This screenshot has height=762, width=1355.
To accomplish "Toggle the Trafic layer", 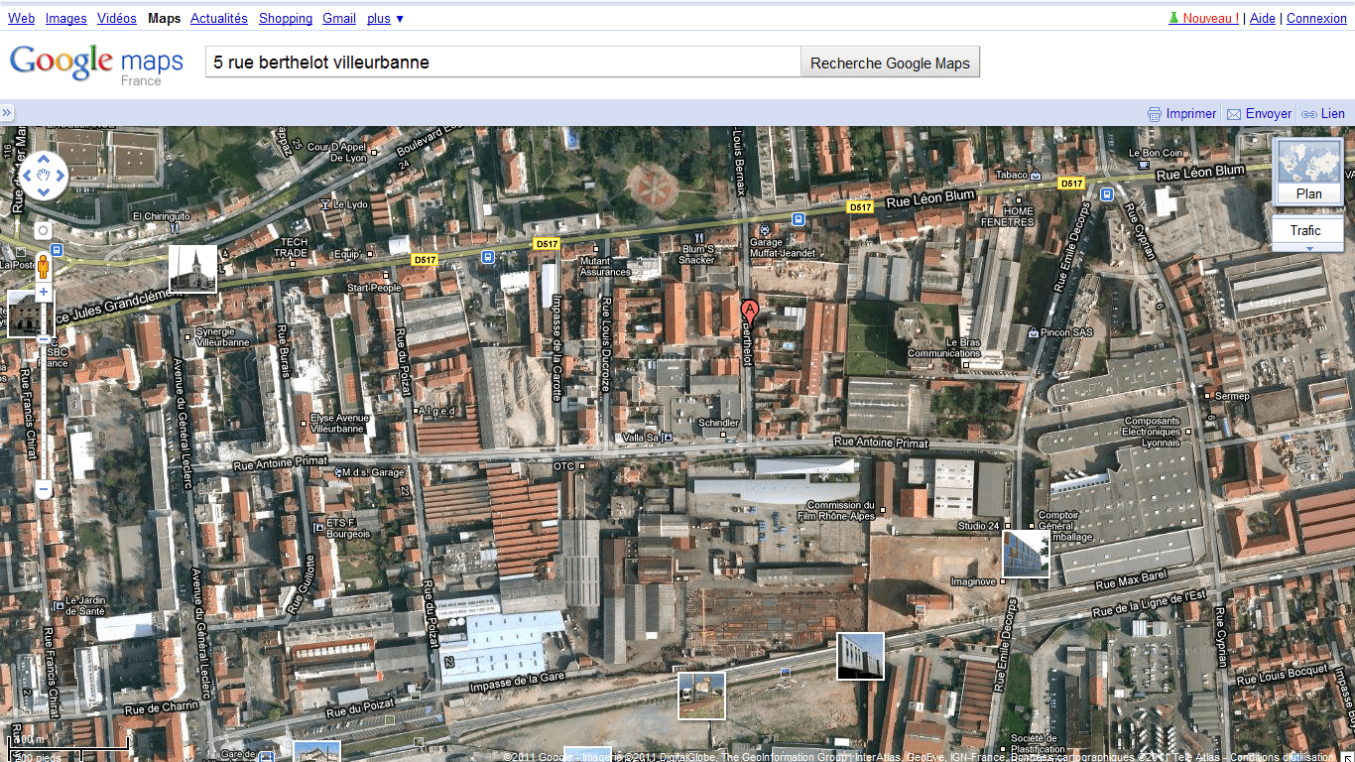I will coord(1305,230).
